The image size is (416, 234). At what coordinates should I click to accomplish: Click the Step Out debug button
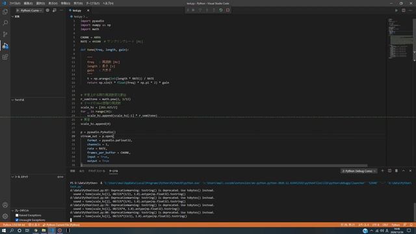pyautogui.click(x=214, y=10)
